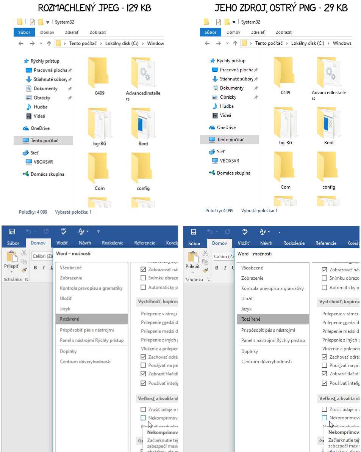Select the Format Painter brush in the PNG Word ribbon
The width and height of the screenshot is (361, 452).
(205, 270)
